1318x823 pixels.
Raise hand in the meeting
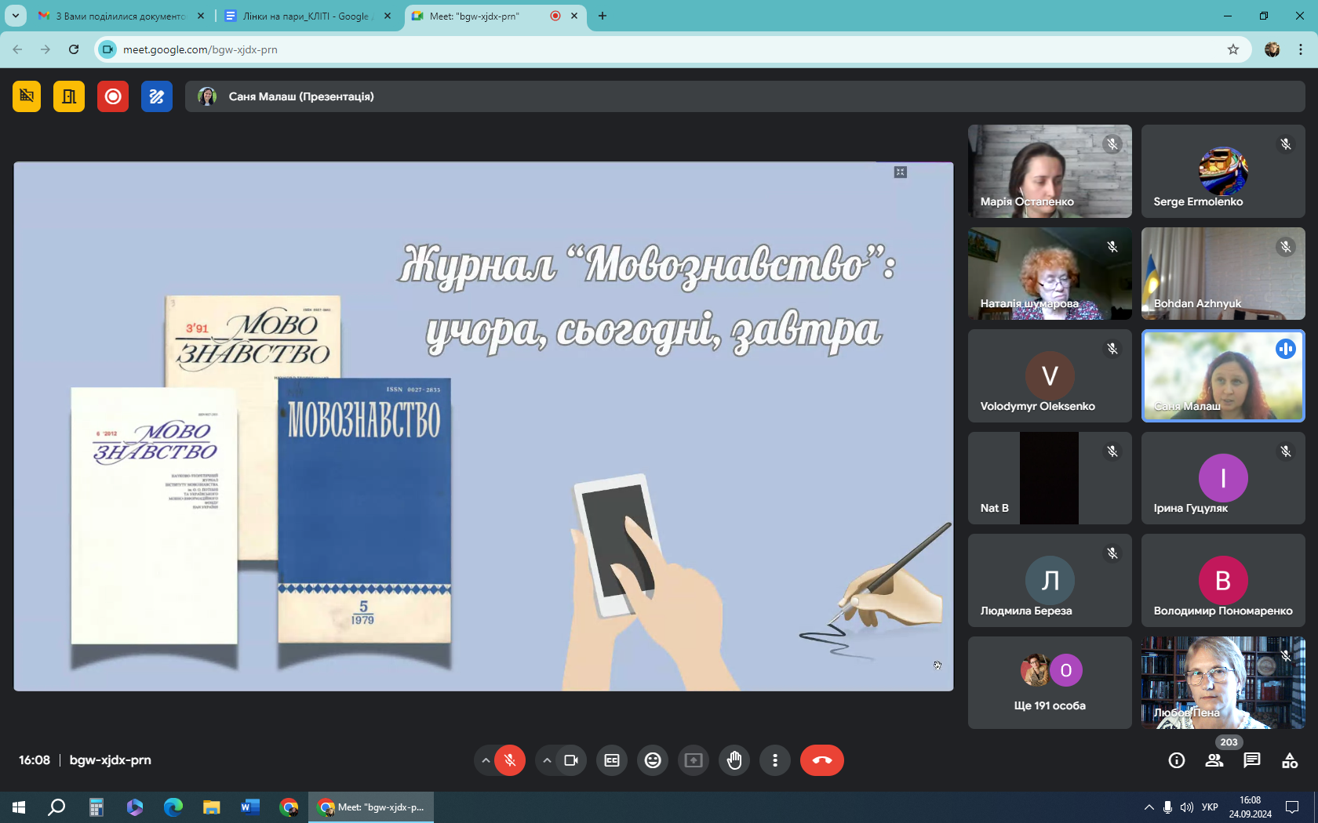tap(734, 760)
